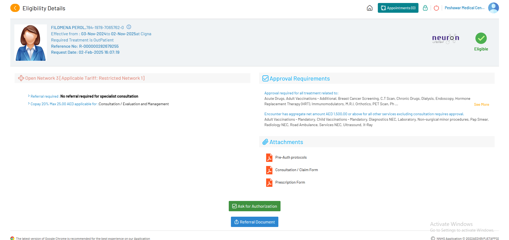This screenshot has width=509, height=240.
Task: Expand the Referral required row chevron
Action: [x=29, y=96]
